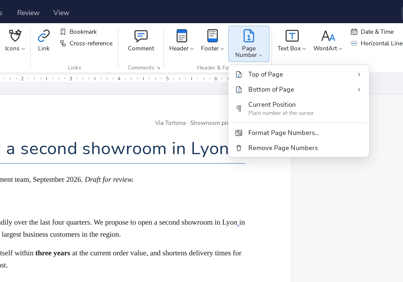Open the Bottom of Page submenu arrow

click(x=359, y=90)
